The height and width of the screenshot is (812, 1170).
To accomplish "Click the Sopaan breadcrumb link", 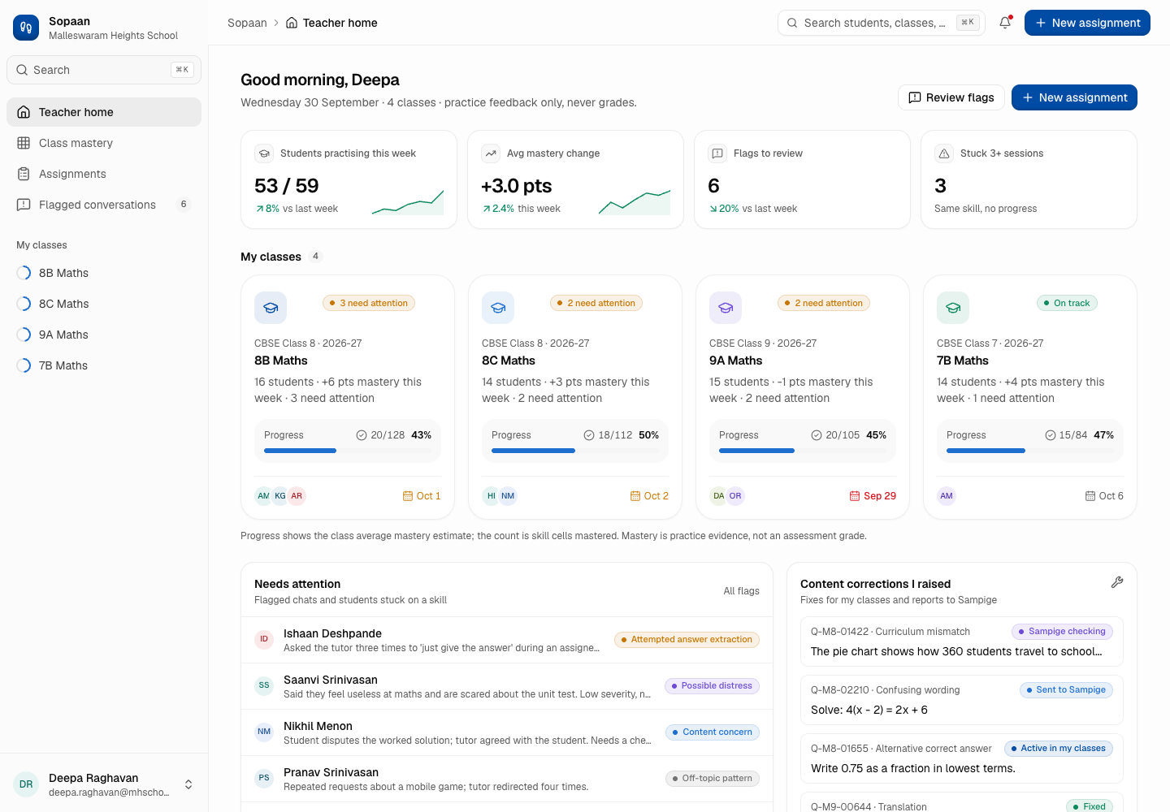I will click(x=247, y=23).
